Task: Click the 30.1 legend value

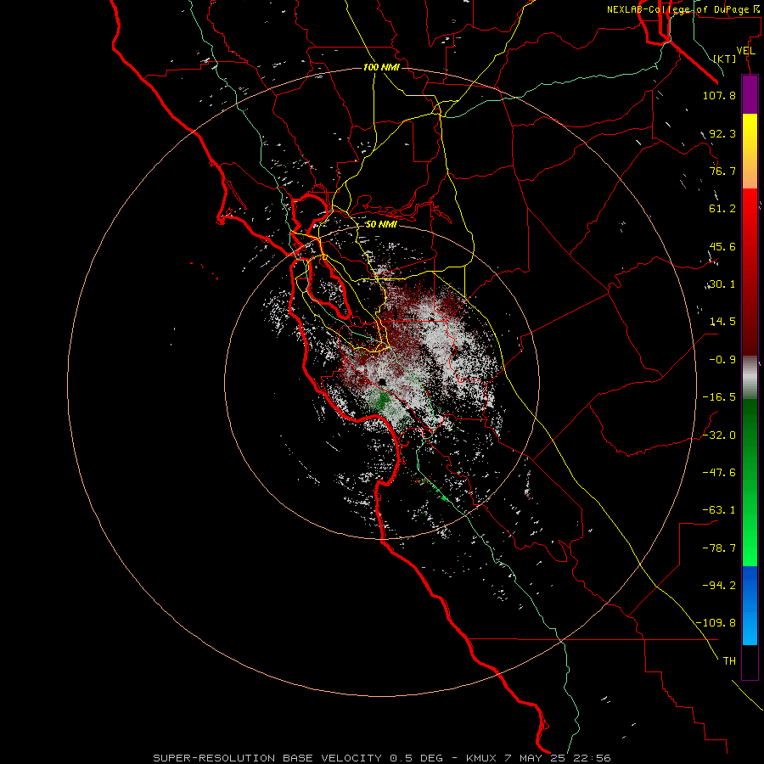Action: (722, 284)
